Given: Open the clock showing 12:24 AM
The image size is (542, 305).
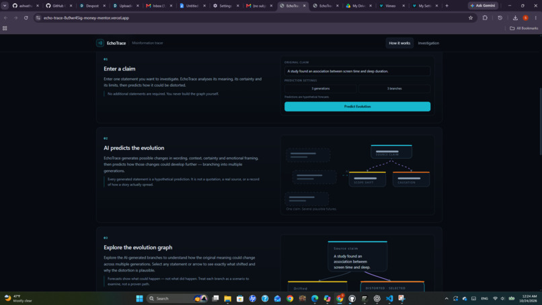Looking at the screenshot, I should click(529, 298).
